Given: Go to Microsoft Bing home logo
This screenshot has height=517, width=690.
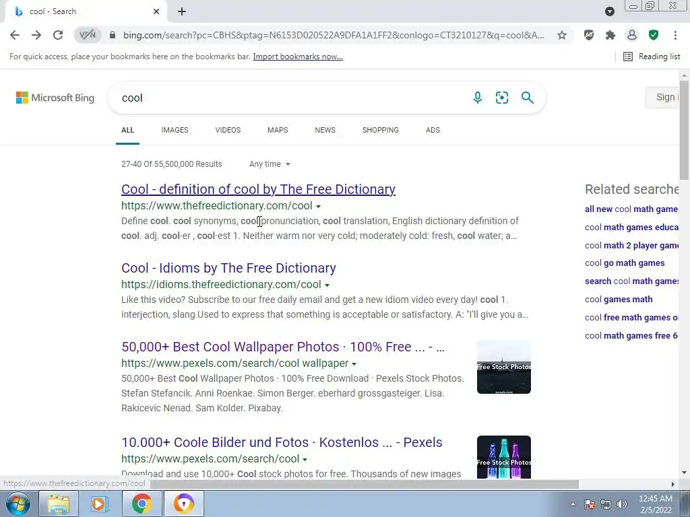Looking at the screenshot, I should tap(55, 98).
